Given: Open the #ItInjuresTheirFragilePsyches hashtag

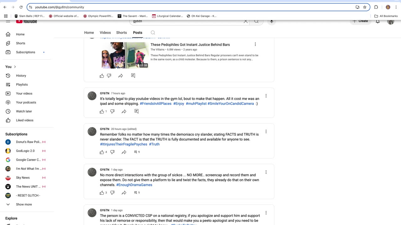Looking at the screenshot, I should [123, 144].
